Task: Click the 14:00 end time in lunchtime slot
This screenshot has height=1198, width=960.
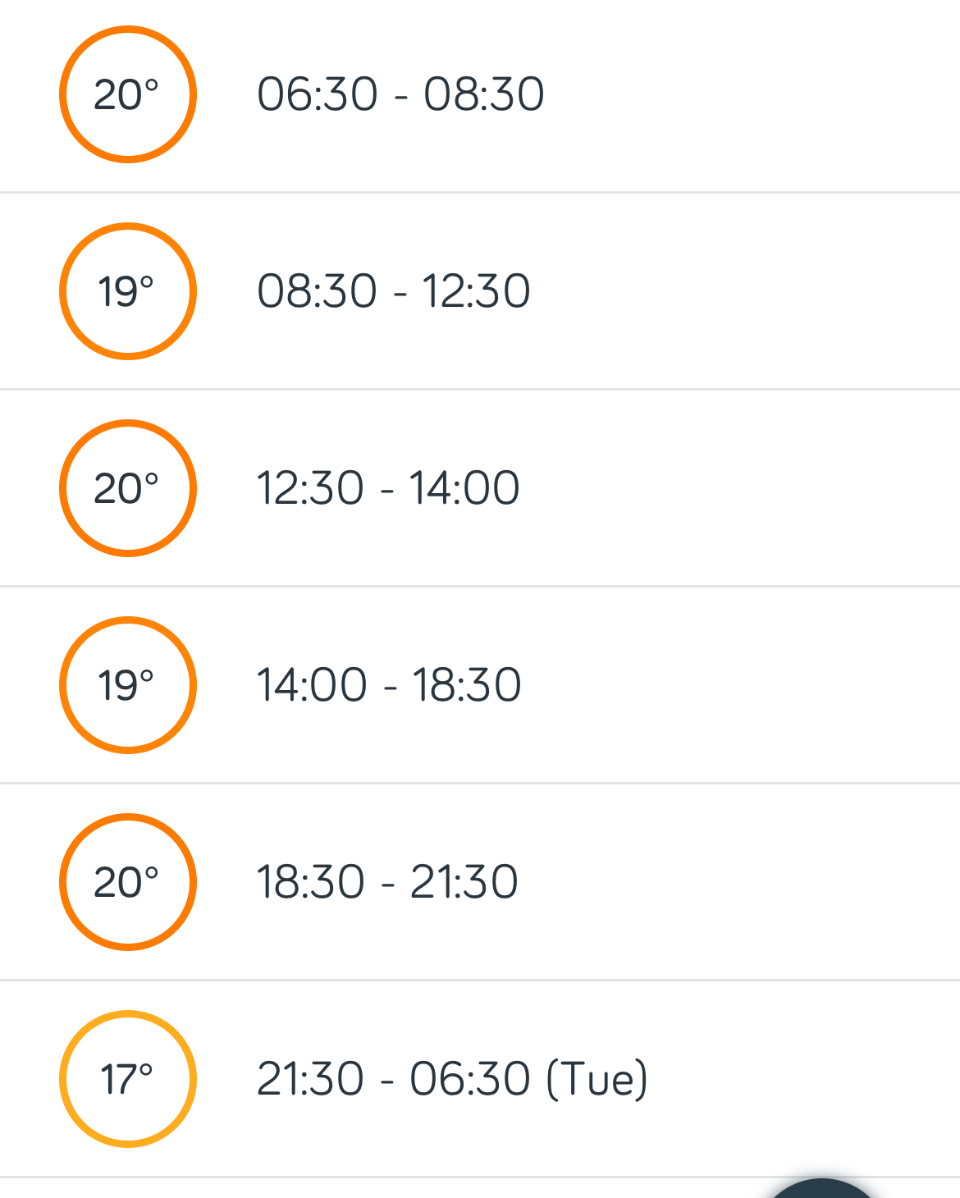Action: click(x=464, y=488)
